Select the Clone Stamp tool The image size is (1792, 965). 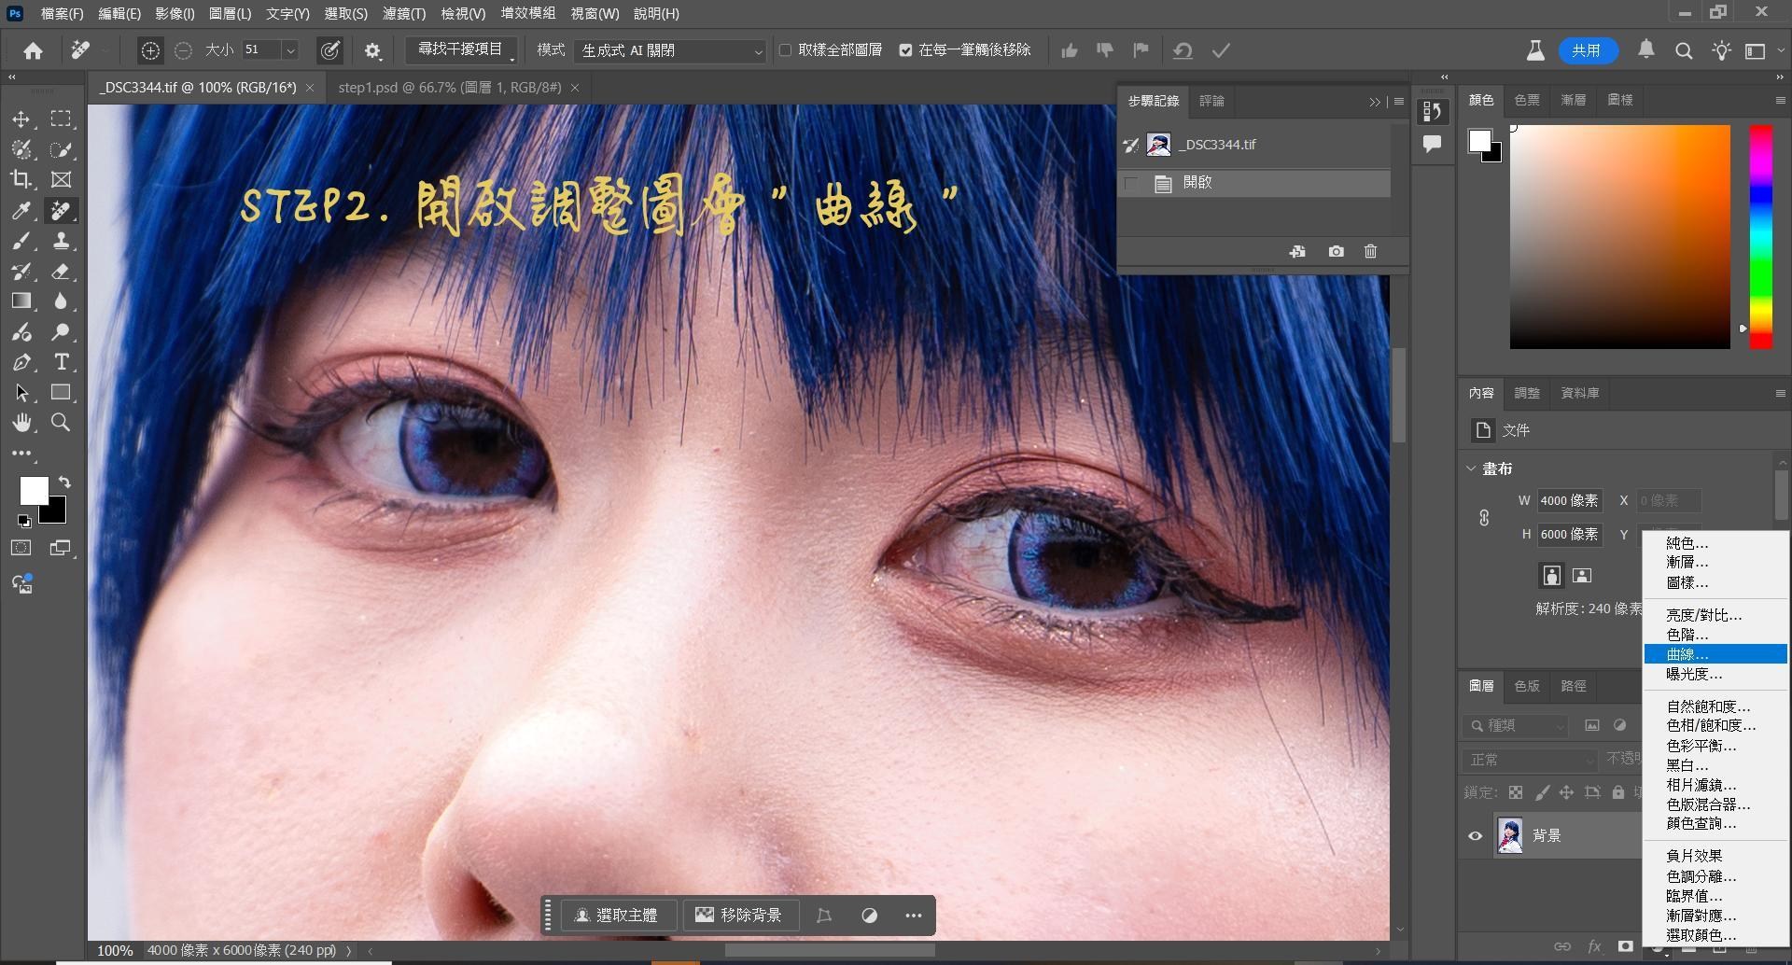click(x=61, y=241)
